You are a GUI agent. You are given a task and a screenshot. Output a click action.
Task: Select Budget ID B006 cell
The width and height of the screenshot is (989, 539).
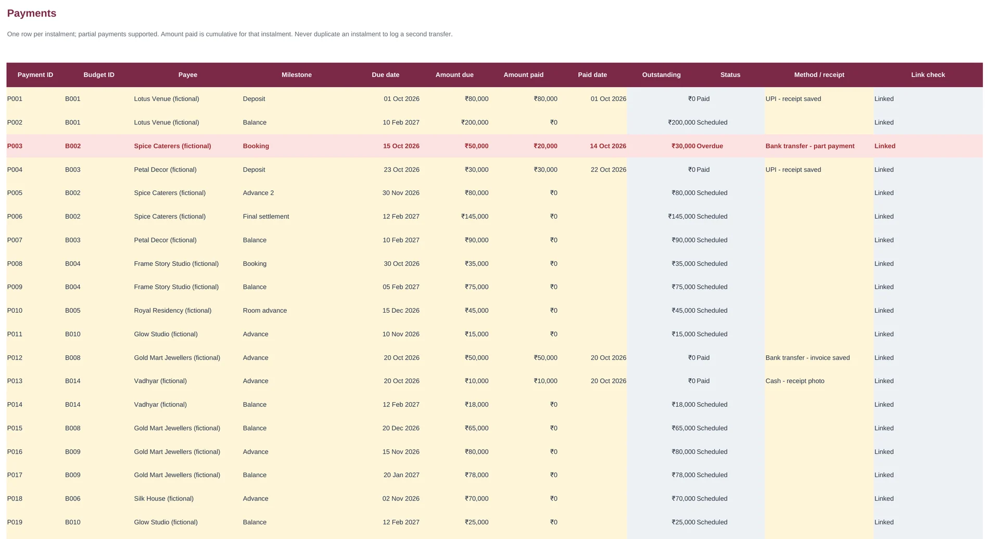(x=99, y=498)
